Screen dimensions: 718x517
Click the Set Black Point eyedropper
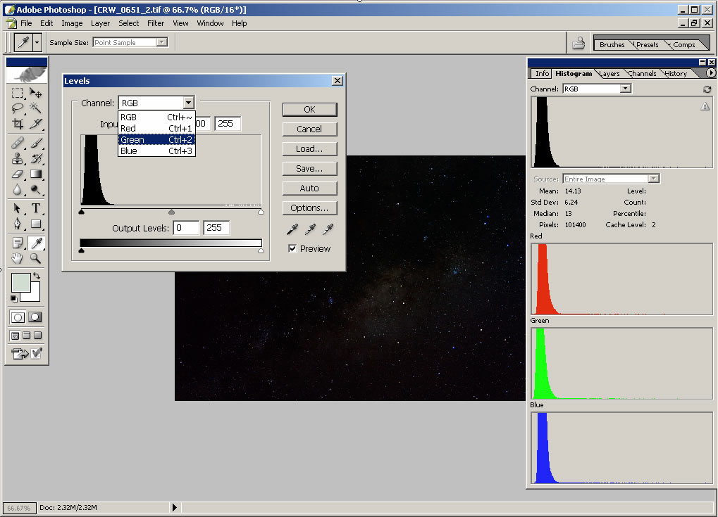(292, 229)
